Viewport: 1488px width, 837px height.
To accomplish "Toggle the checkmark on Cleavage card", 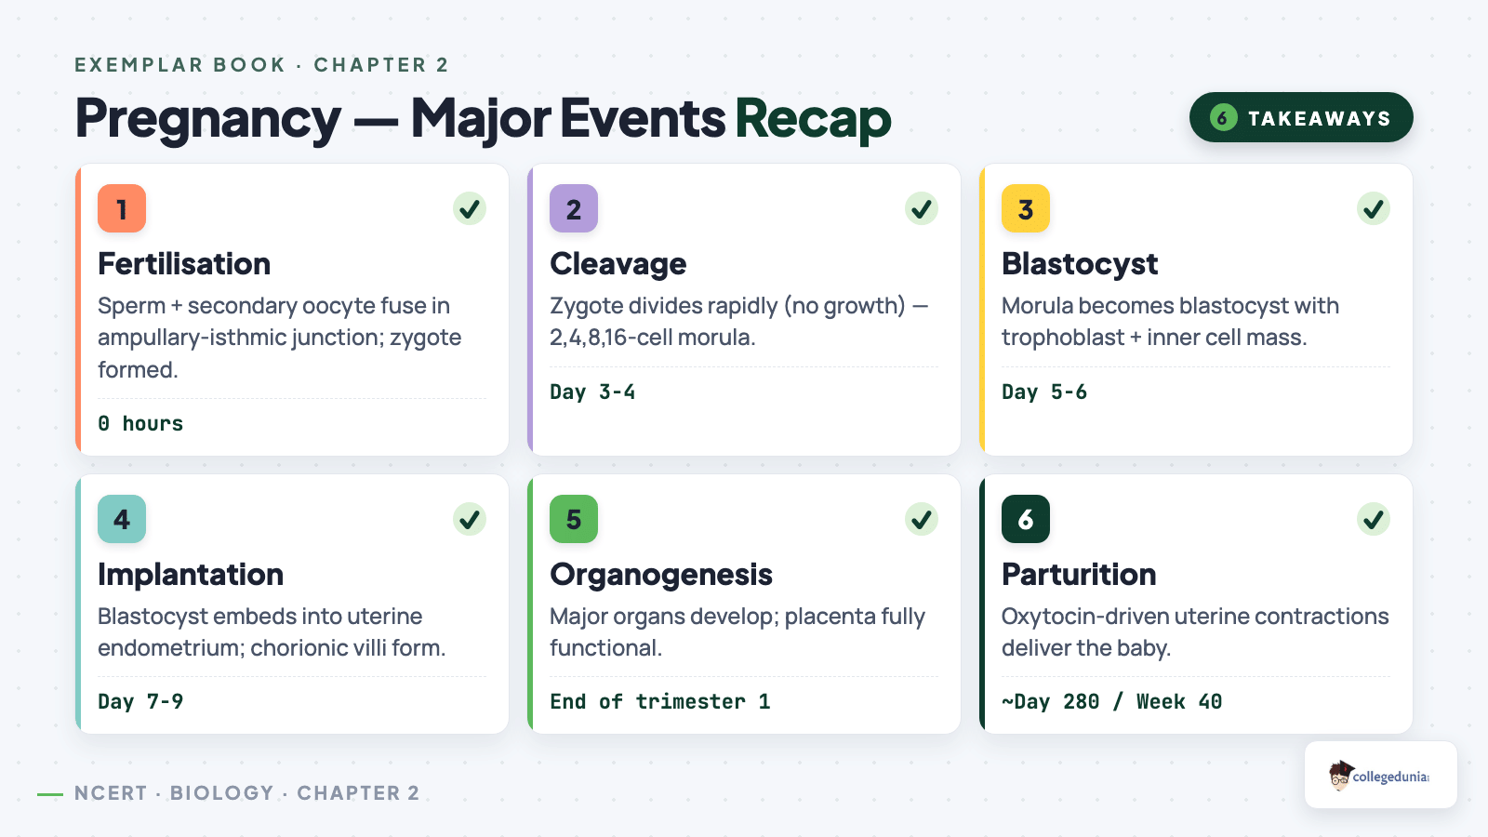I will (x=922, y=208).
